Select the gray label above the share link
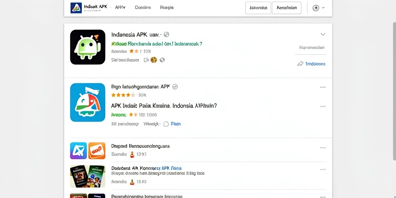Screen dimensions: 396x198 tap(312, 48)
